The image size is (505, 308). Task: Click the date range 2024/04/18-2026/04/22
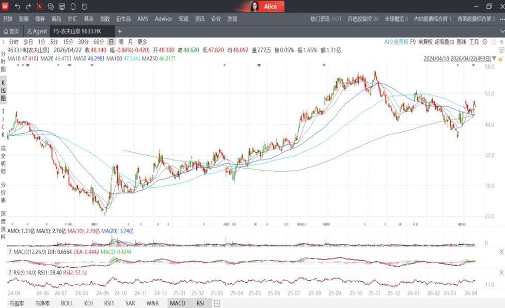click(x=456, y=59)
